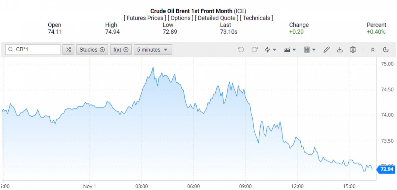
Task: Go to the Options page
Action: tap(181, 18)
